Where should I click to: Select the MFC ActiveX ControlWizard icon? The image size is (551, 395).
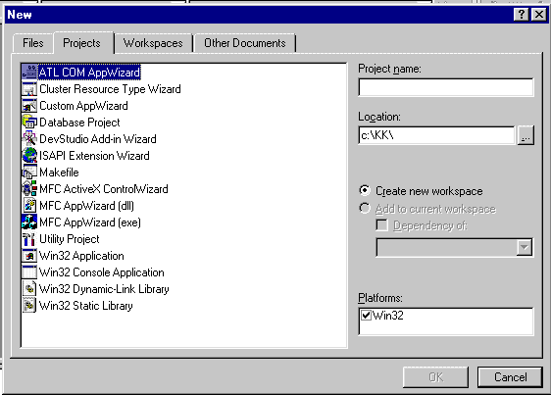tap(29, 189)
